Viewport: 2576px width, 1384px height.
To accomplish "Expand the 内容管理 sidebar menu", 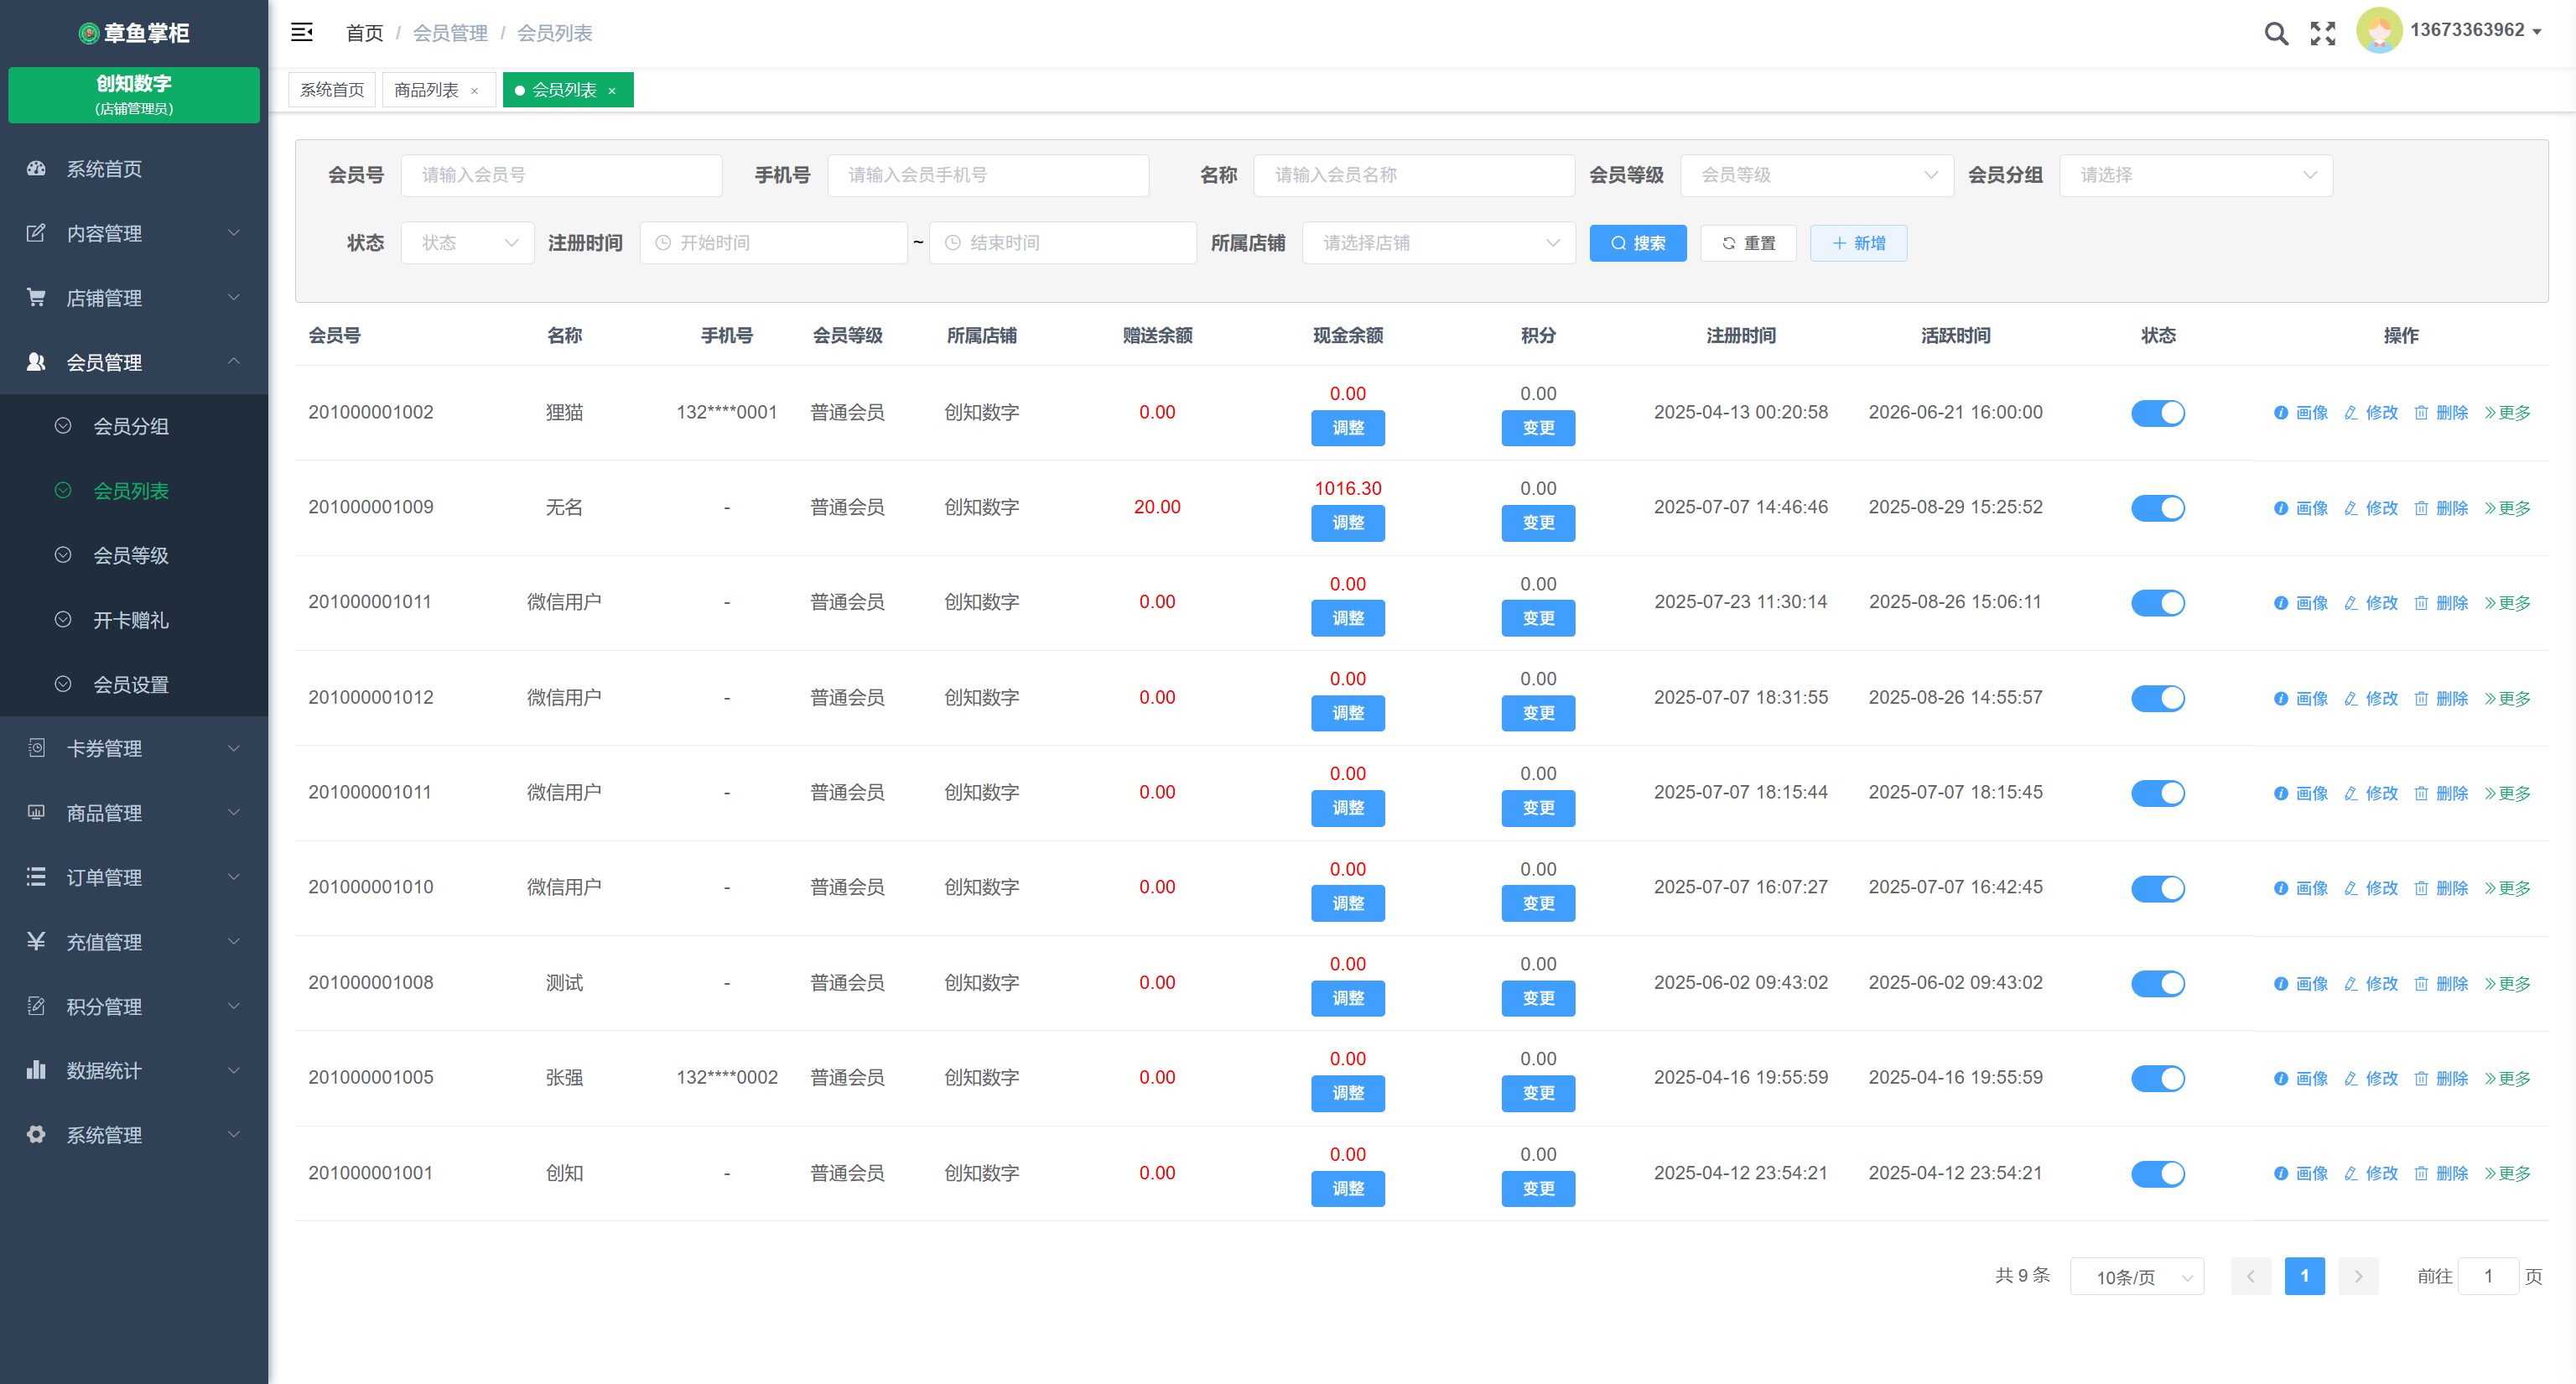I will click(134, 233).
